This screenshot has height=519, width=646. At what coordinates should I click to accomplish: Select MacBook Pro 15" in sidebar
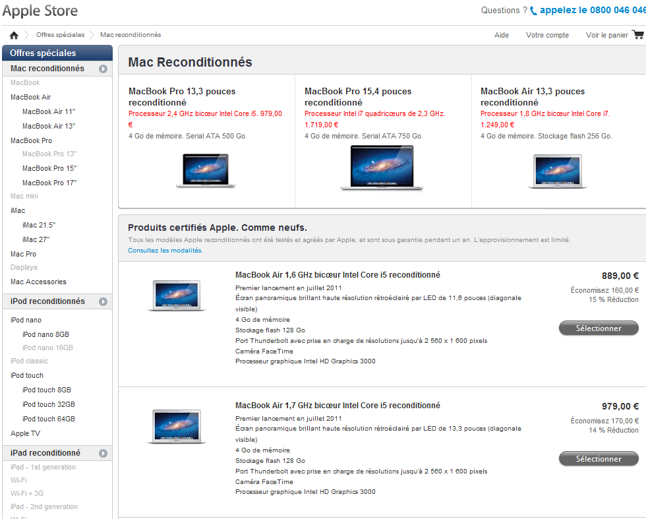pyautogui.click(x=49, y=168)
